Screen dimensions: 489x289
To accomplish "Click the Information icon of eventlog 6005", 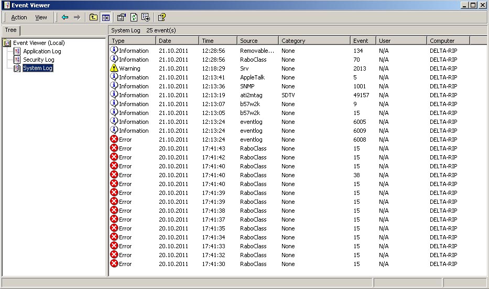I will click(114, 121).
